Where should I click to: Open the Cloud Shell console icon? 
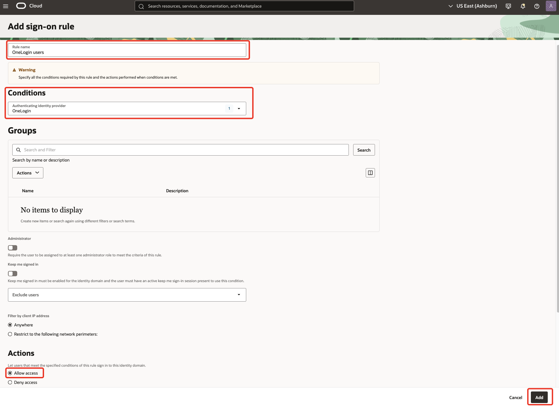[x=508, y=6]
